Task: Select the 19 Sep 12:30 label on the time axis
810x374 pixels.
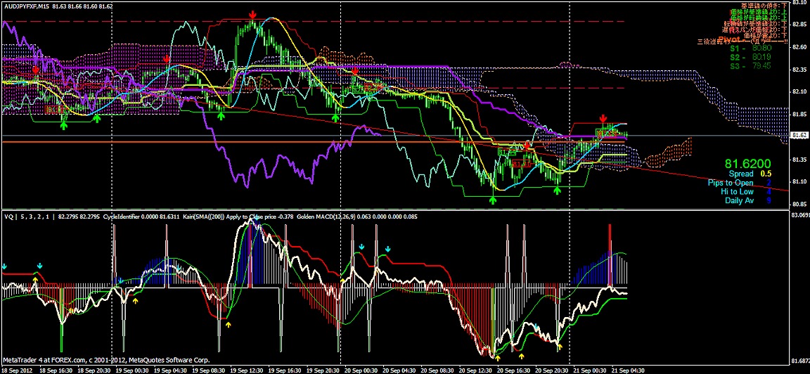Action: 247,369
